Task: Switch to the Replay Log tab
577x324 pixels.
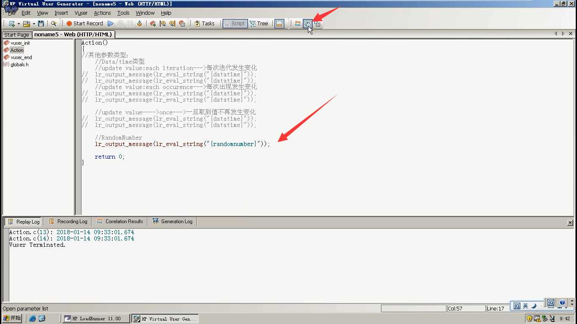Action: (24, 221)
